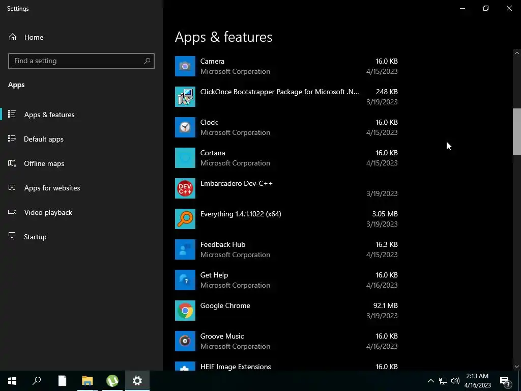Click the Home house icon
This screenshot has height=391, width=521.
pyautogui.click(x=13, y=37)
